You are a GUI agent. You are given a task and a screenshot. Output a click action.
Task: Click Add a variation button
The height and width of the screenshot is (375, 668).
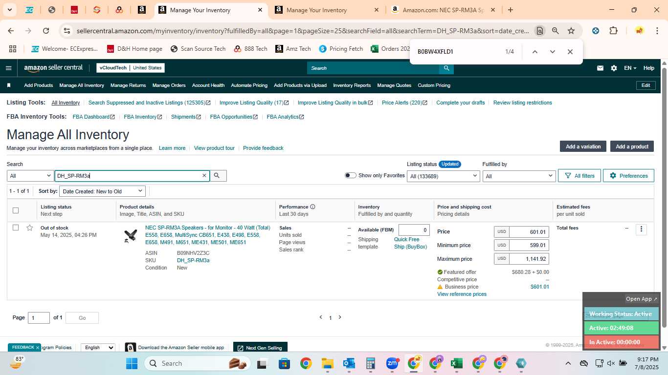pos(583,146)
